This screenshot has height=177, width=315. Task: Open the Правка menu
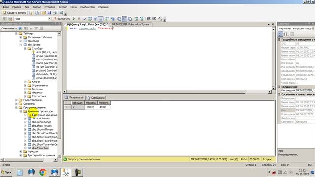pyautogui.click(x=17, y=7)
